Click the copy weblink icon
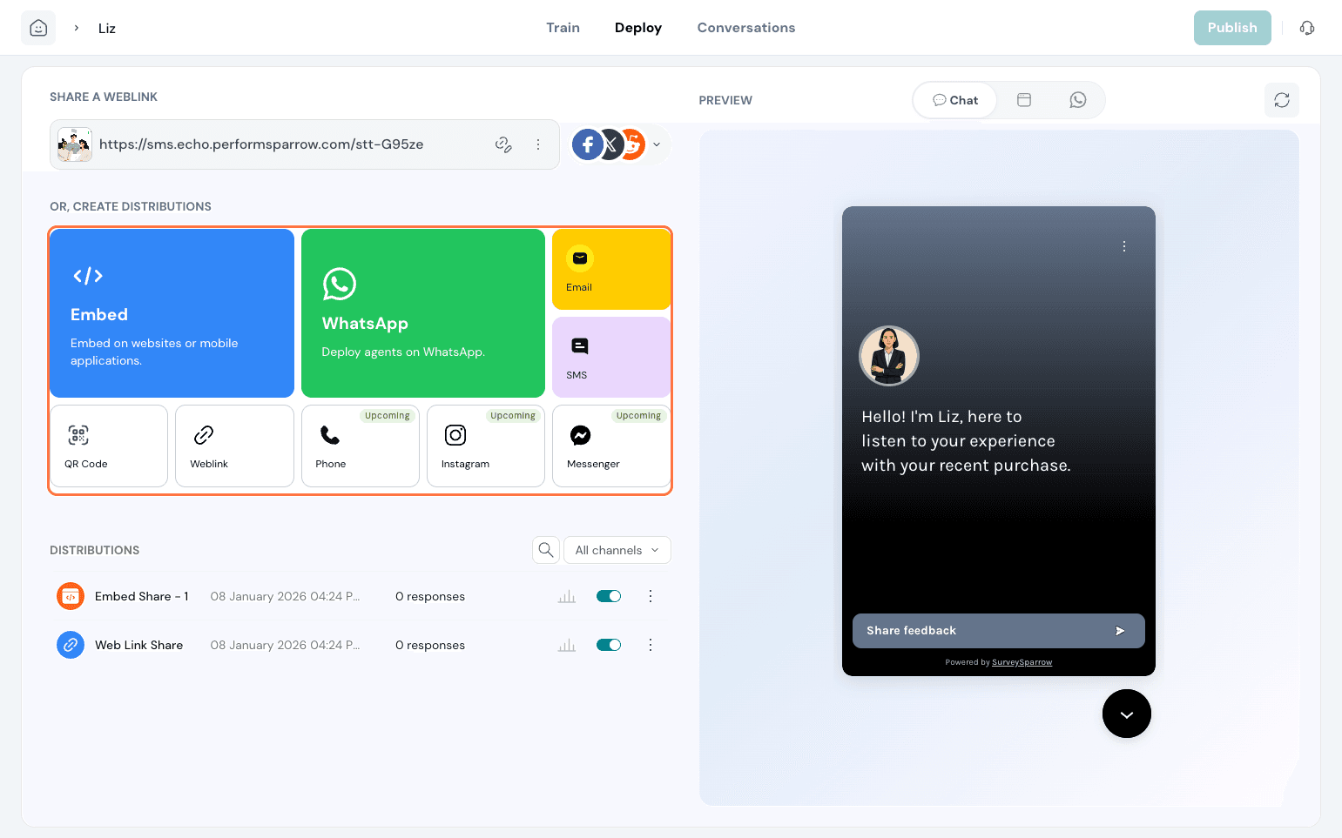Viewport: 1342px width, 838px height. pyautogui.click(x=503, y=144)
